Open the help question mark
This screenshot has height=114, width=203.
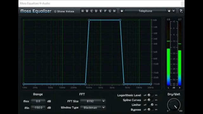(181, 11)
